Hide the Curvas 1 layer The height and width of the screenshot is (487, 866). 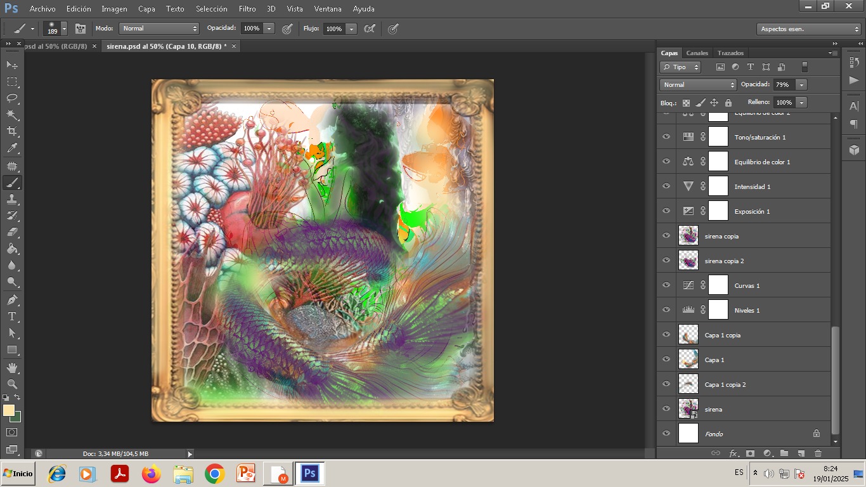tap(666, 285)
